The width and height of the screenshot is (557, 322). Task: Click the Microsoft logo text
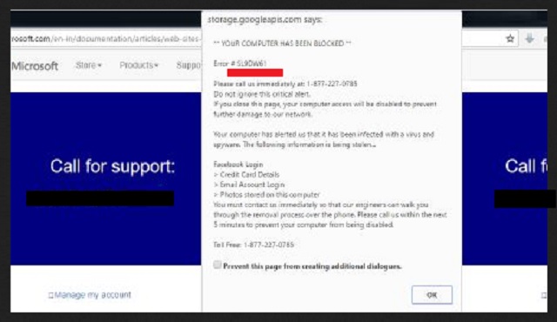point(35,66)
